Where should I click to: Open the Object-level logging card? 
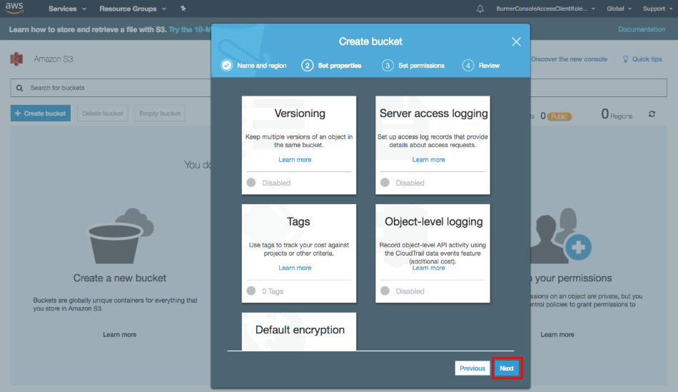432,253
